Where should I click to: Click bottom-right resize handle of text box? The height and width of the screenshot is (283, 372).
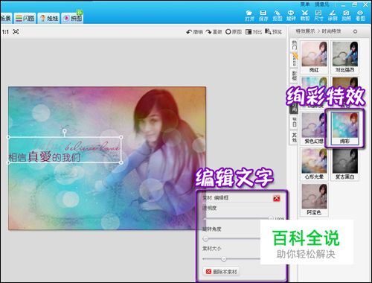pyautogui.click(x=121, y=162)
